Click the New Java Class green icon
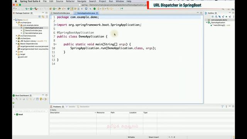 [x=54, y=9]
